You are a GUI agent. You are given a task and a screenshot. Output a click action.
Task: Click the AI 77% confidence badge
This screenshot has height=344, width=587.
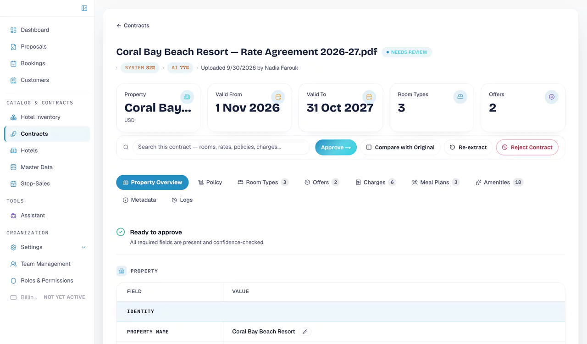pyautogui.click(x=180, y=68)
